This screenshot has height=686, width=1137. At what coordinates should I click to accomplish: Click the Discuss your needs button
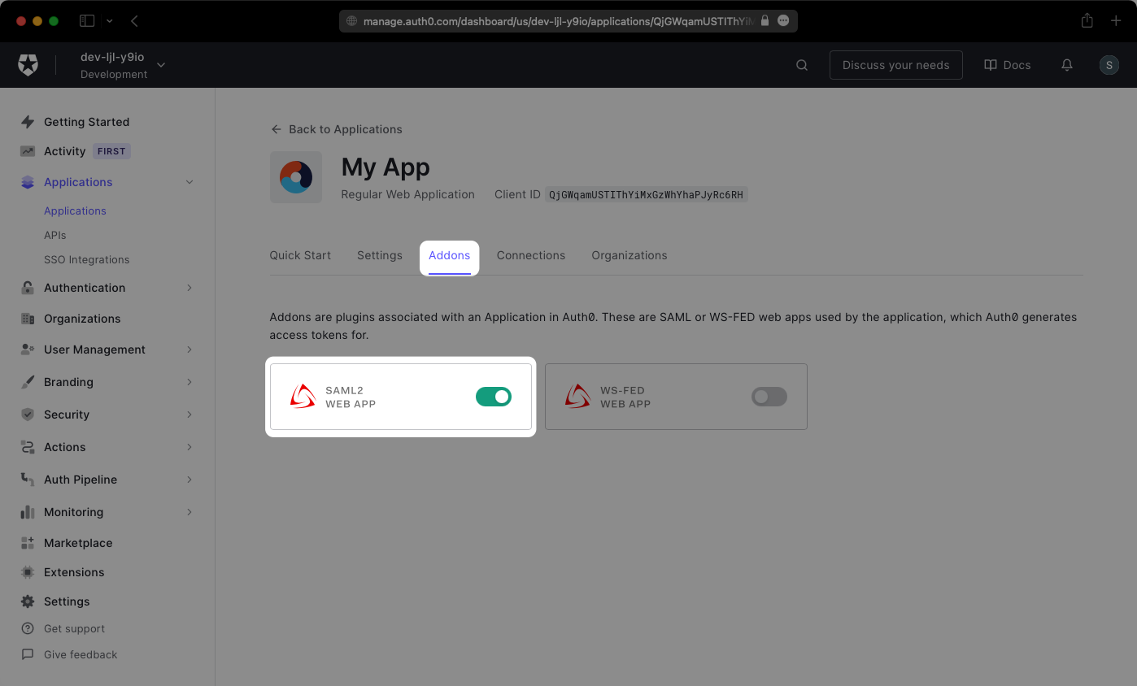[895, 65]
